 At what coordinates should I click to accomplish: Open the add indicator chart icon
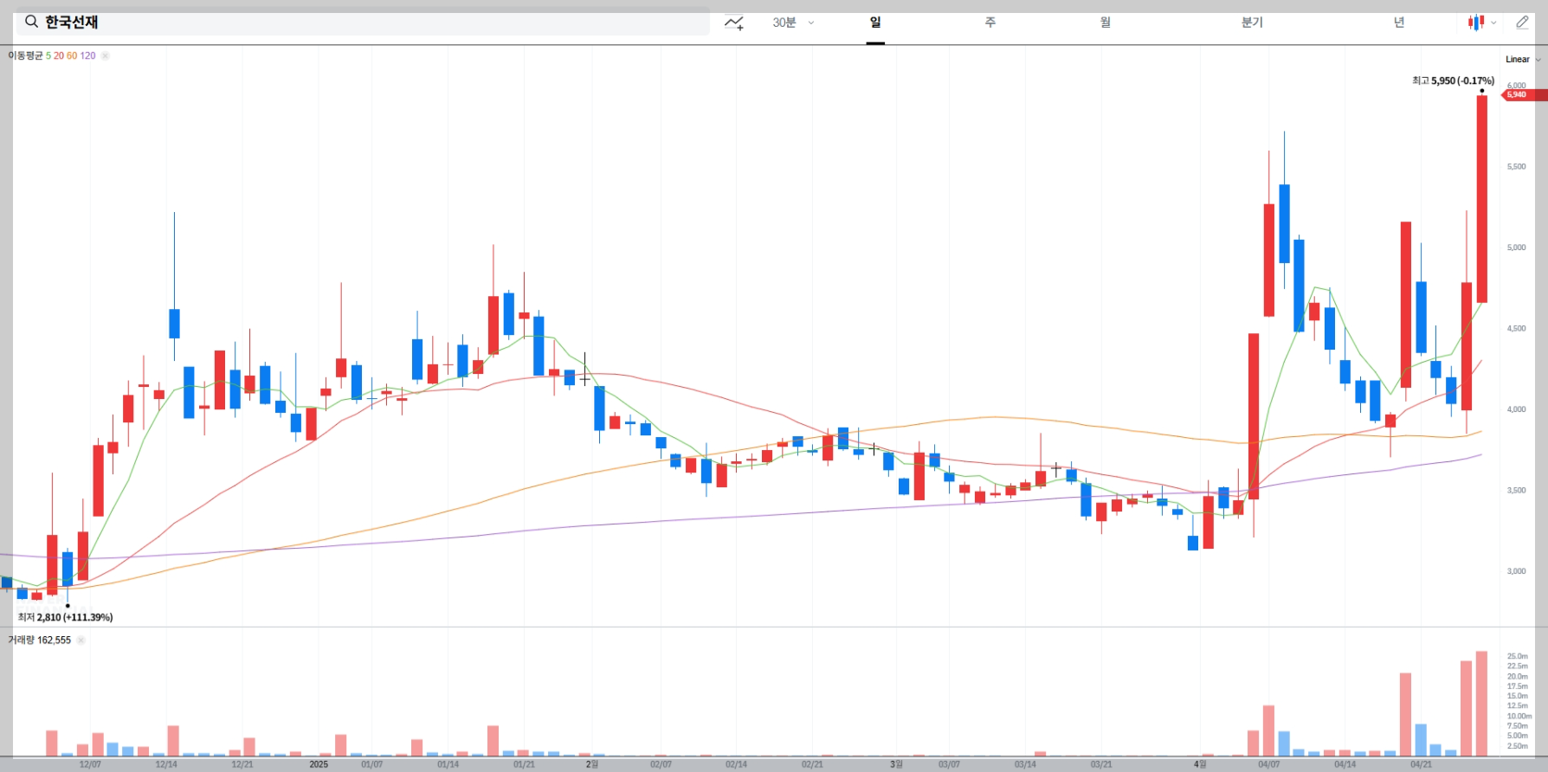[734, 23]
